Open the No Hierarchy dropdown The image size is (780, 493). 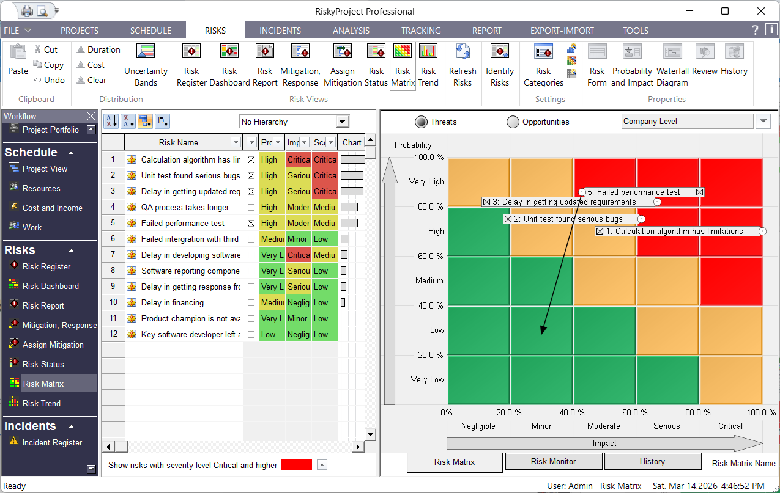pyautogui.click(x=344, y=121)
